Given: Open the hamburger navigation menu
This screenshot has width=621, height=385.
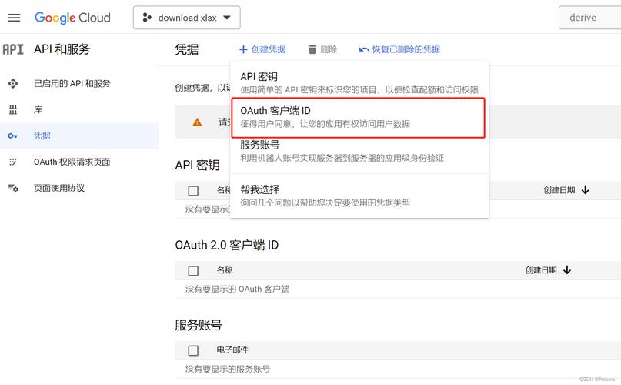Looking at the screenshot, I should (14, 18).
